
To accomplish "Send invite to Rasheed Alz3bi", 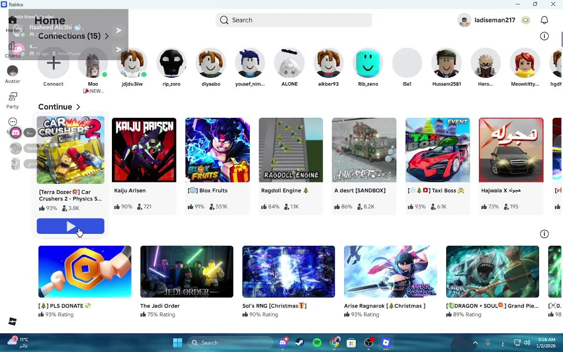I will 119,30.
